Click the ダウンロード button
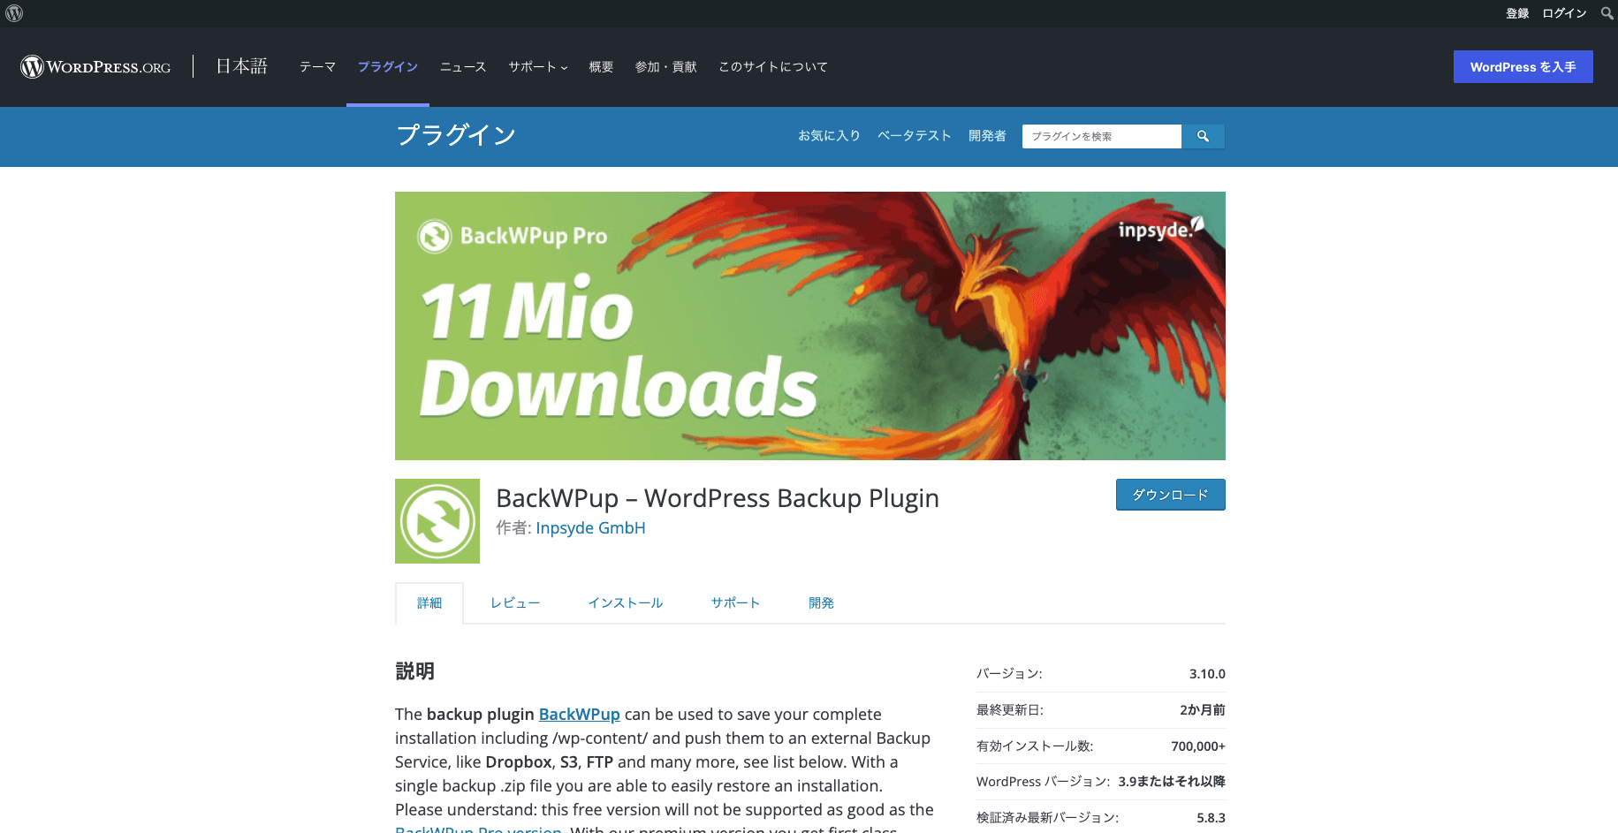Screen dimensions: 1618x833 pyautogui.click(x=1170, y=495)
